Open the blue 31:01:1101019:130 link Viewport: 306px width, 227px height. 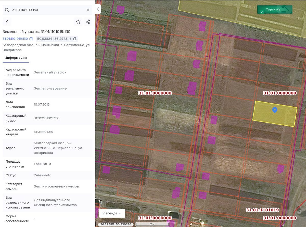click(15, 39)
